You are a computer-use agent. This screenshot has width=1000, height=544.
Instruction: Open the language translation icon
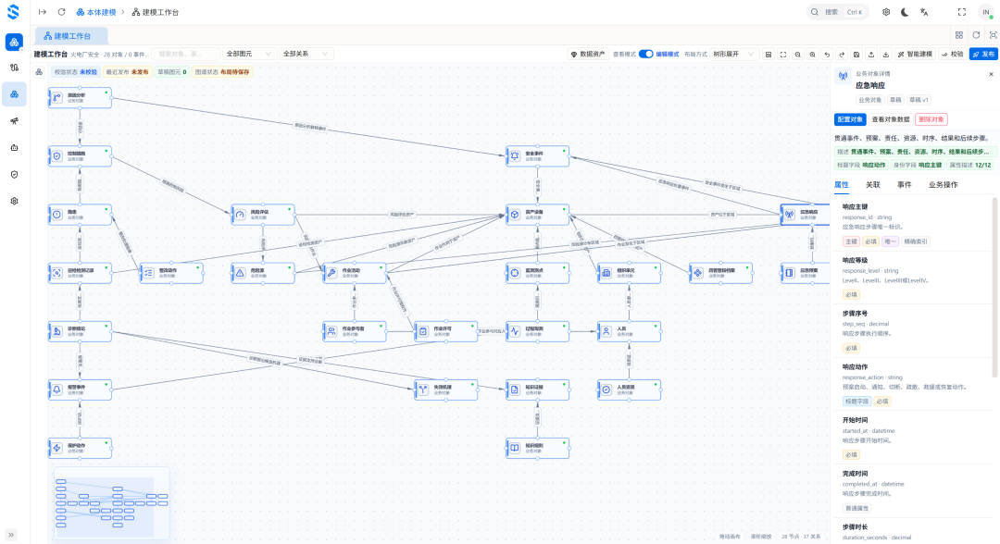click(924, 12)
